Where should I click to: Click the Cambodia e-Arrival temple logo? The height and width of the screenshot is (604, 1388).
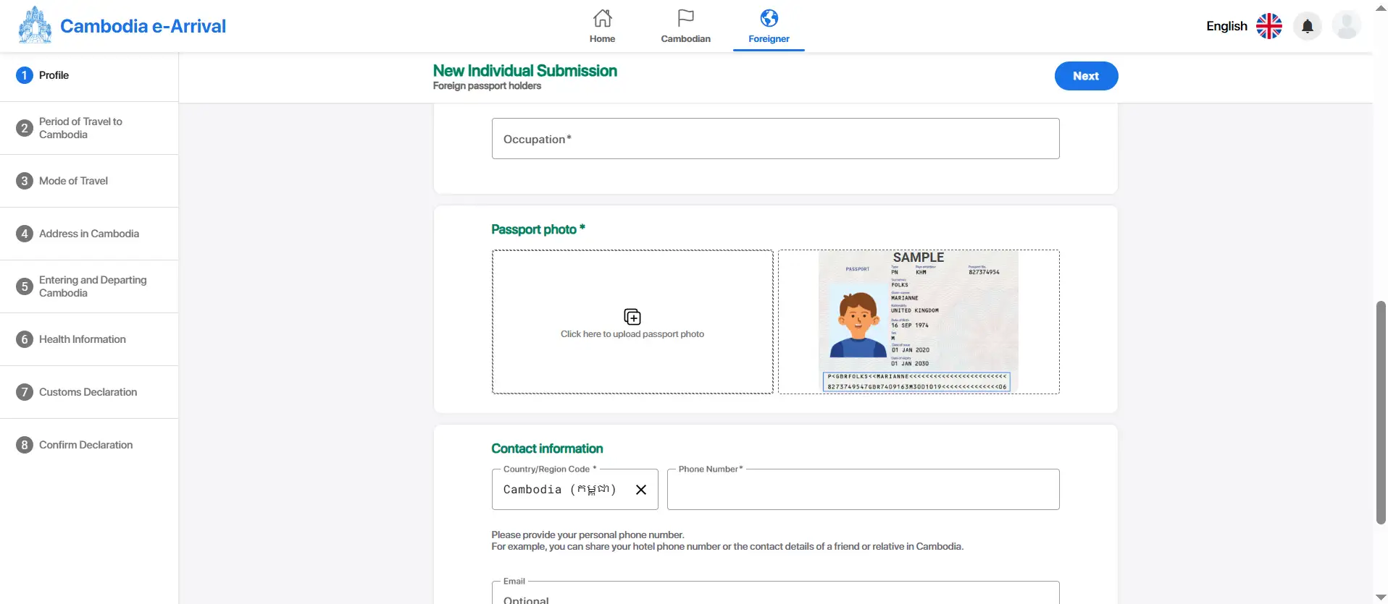point(35,25)
